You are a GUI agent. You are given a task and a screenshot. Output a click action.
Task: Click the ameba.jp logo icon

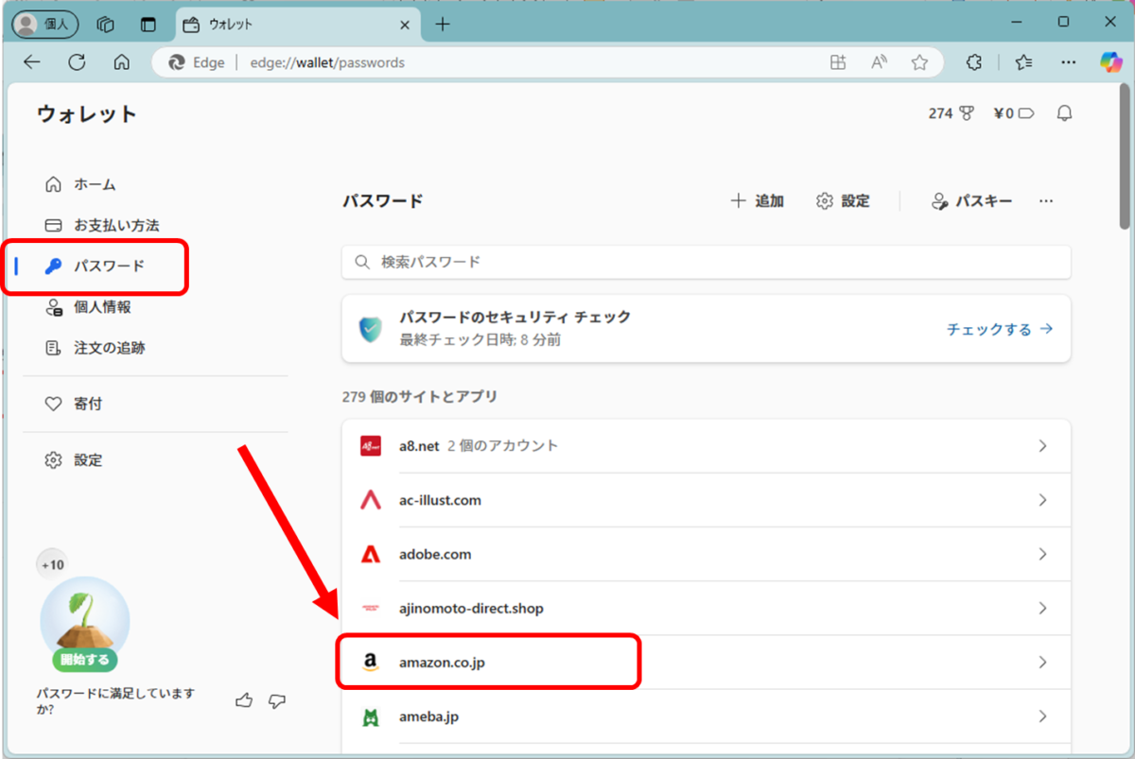coord(371,716)
